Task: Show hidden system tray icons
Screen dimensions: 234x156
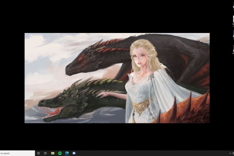Action: [230, 153]
